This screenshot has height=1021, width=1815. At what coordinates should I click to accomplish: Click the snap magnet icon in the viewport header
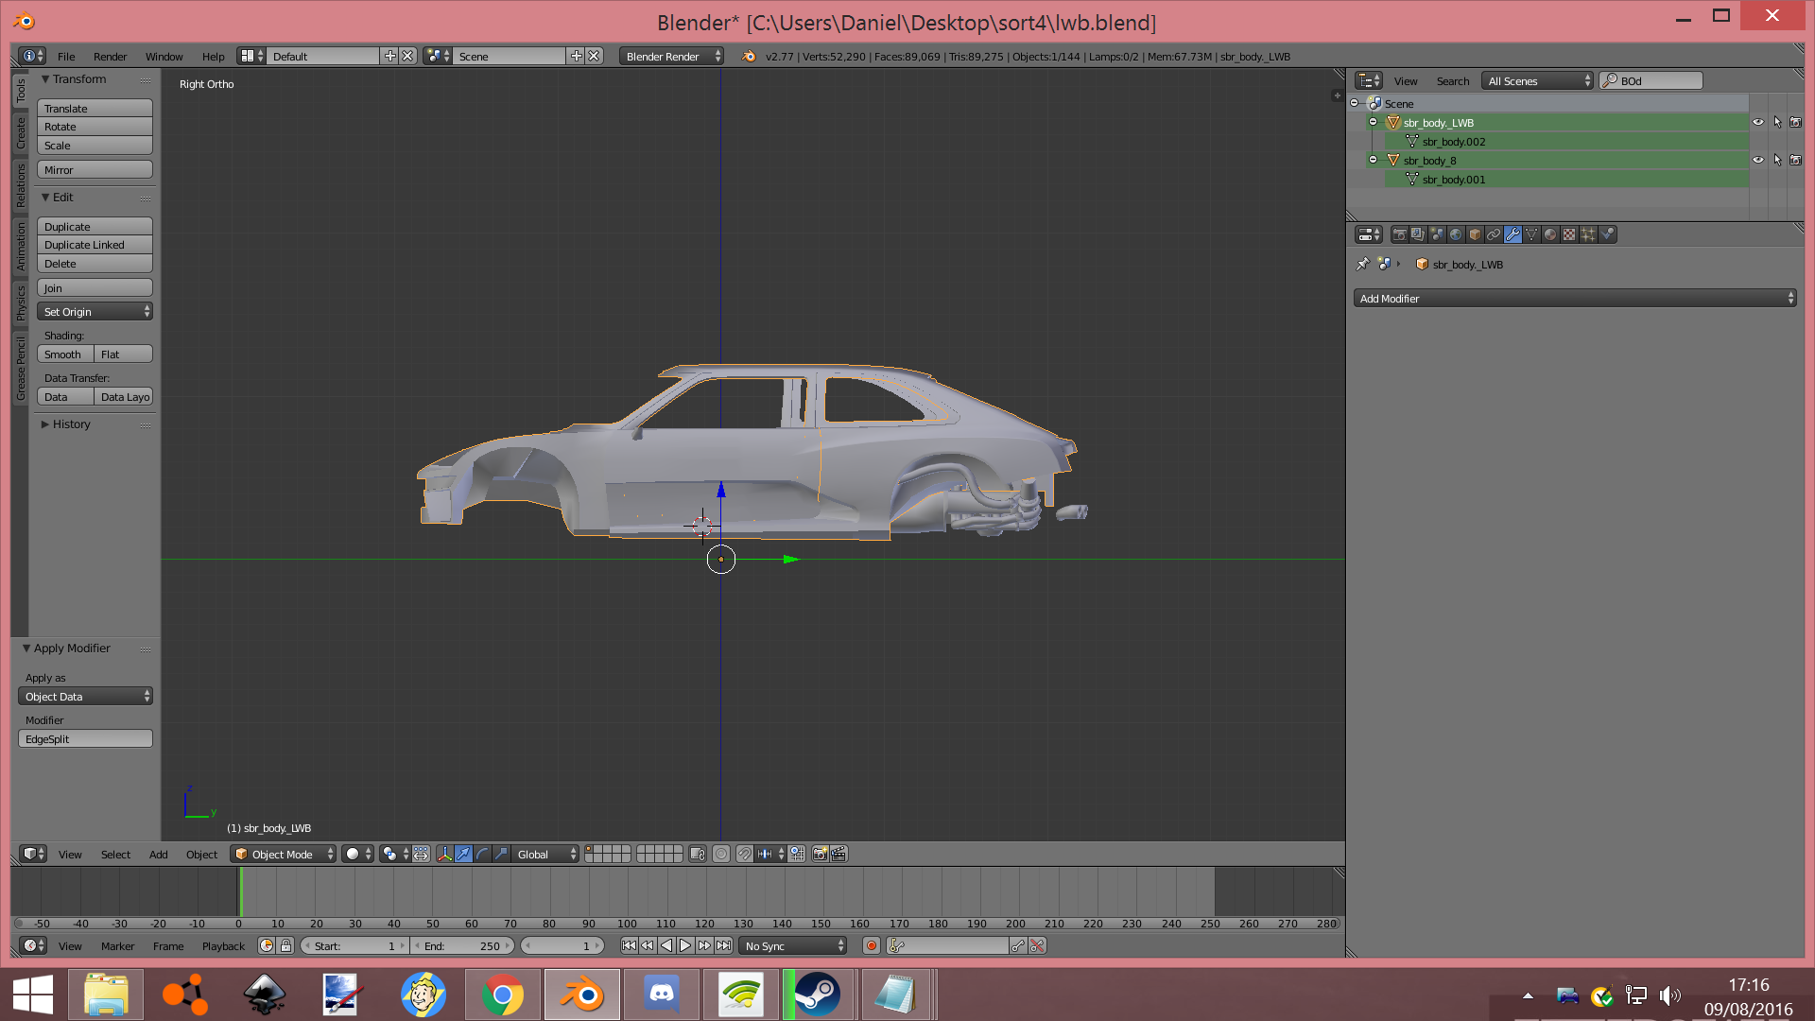click(x=744, y=854)
